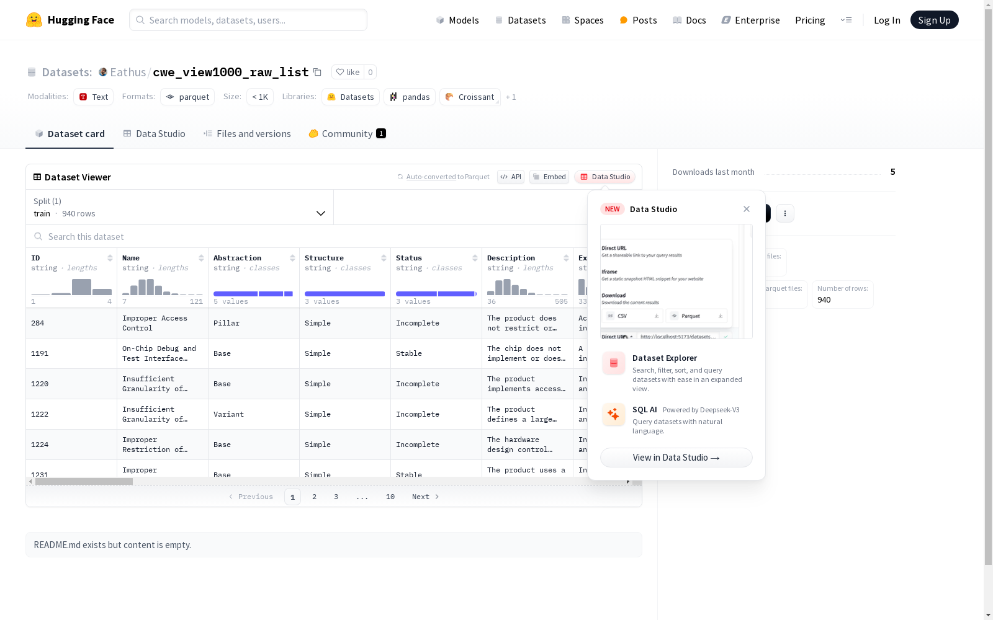
Task: Click the Hugging Face logo icon
Action: pos(34,20)
